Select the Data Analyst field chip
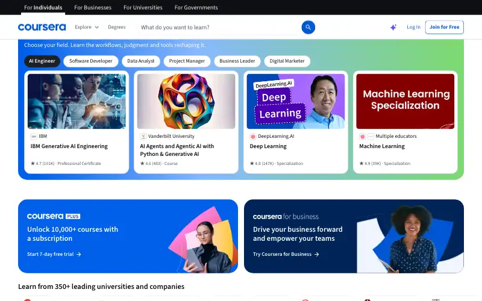Screen dimensions: 482x301 141,61
